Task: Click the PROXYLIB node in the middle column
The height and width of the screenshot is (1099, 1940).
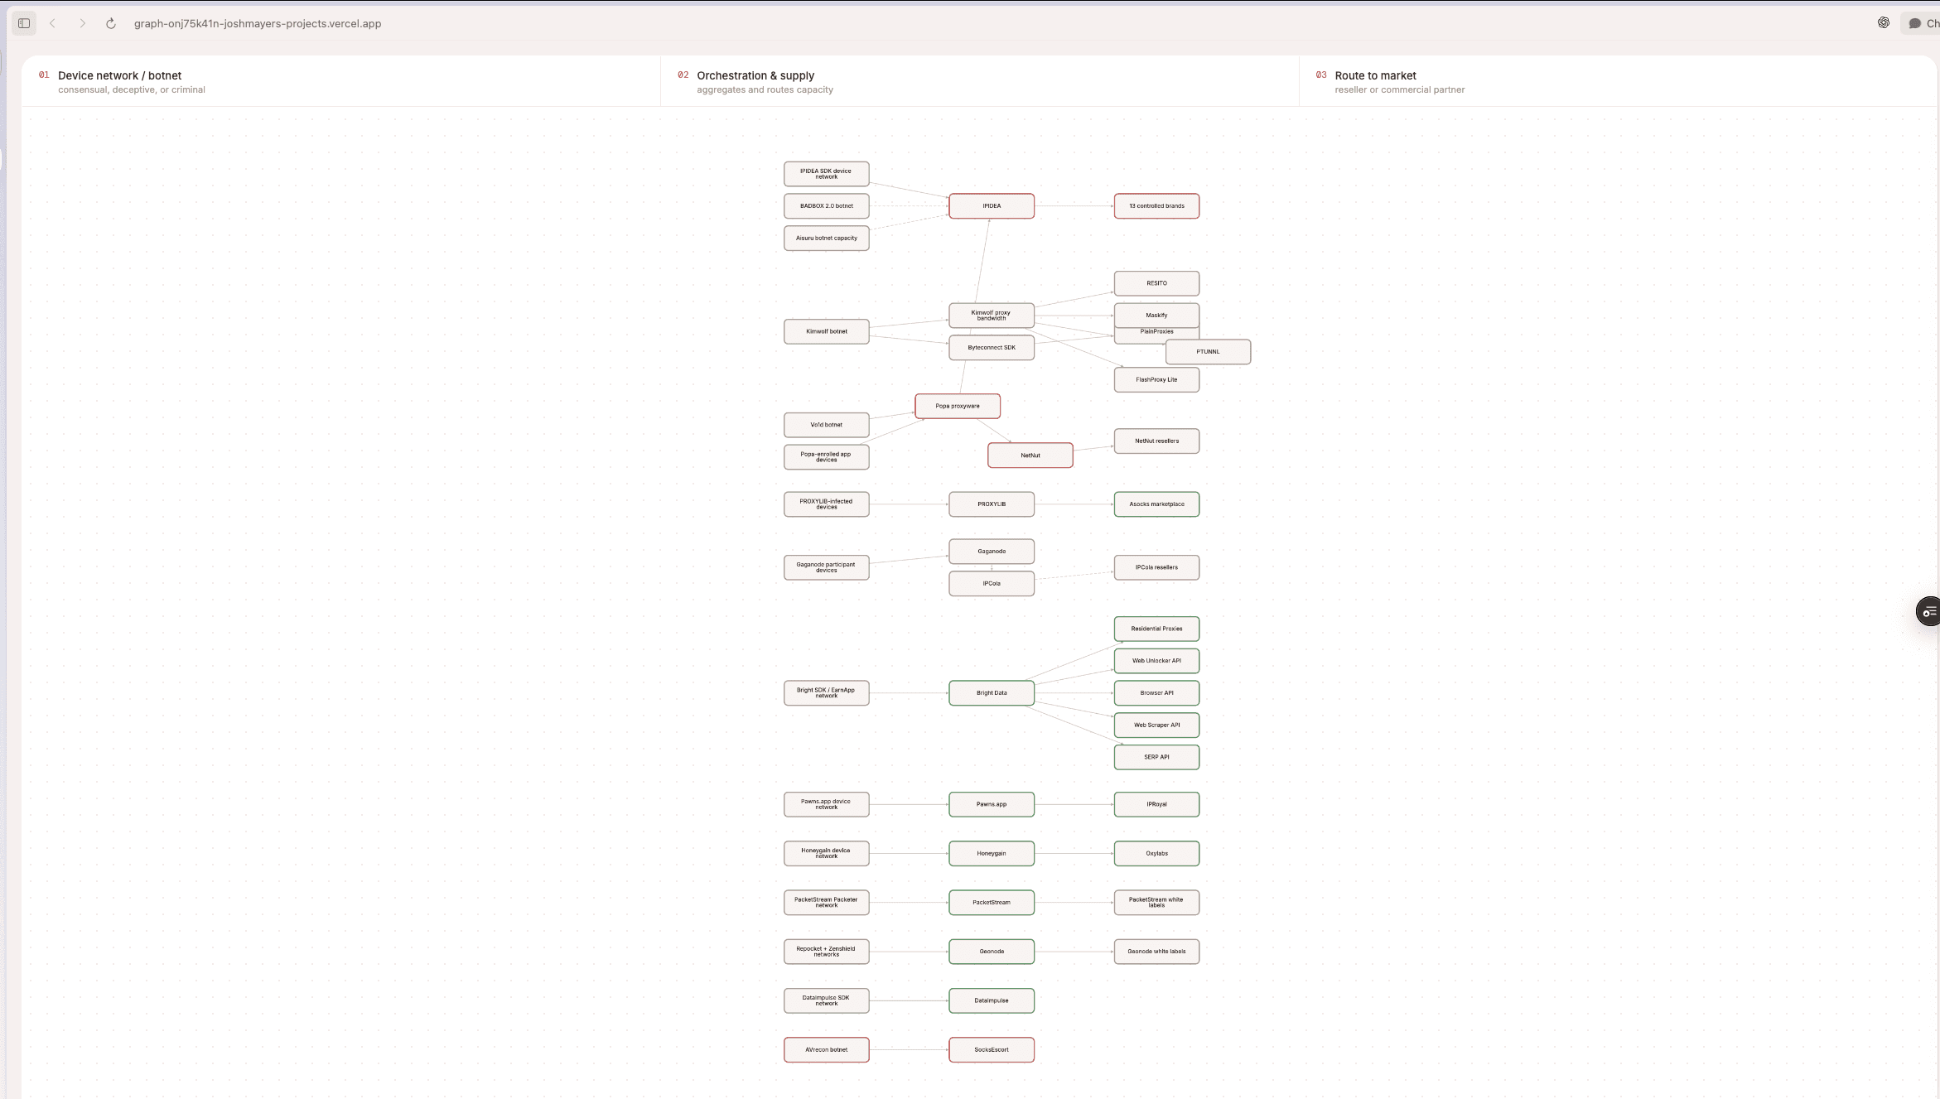Action: click(992, 504)
